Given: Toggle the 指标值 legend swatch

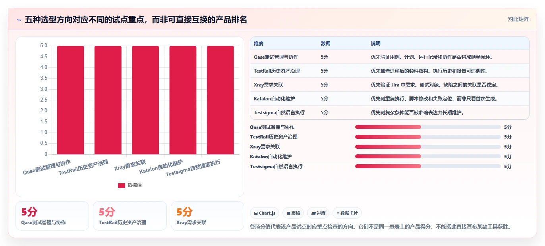Looking at the screenshot, I should click(x=122, y=185).
